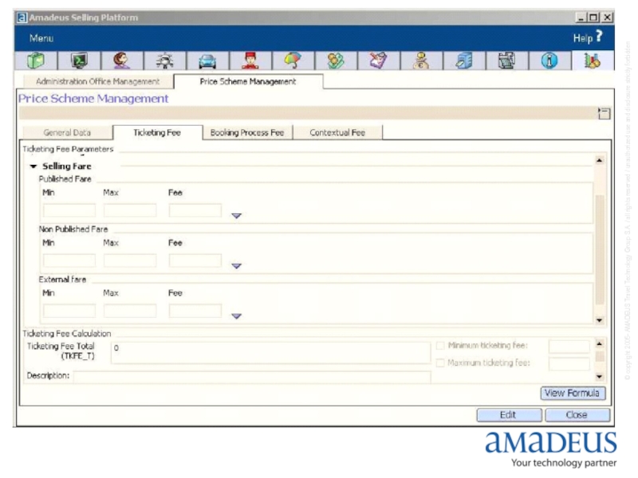This screenshot has height=478, width=638.
Task: Click the Close button
Action: point(577,415)
